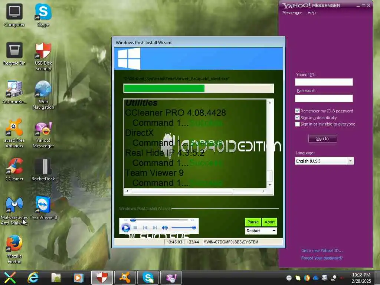Pause the post-install wizard
Screen dimensions: 380x285
tap(253, 222)
